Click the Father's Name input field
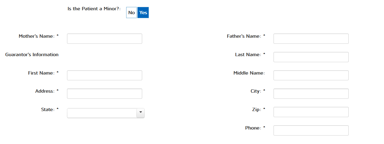The image size is (384, 144). click(x=311, y=39)
